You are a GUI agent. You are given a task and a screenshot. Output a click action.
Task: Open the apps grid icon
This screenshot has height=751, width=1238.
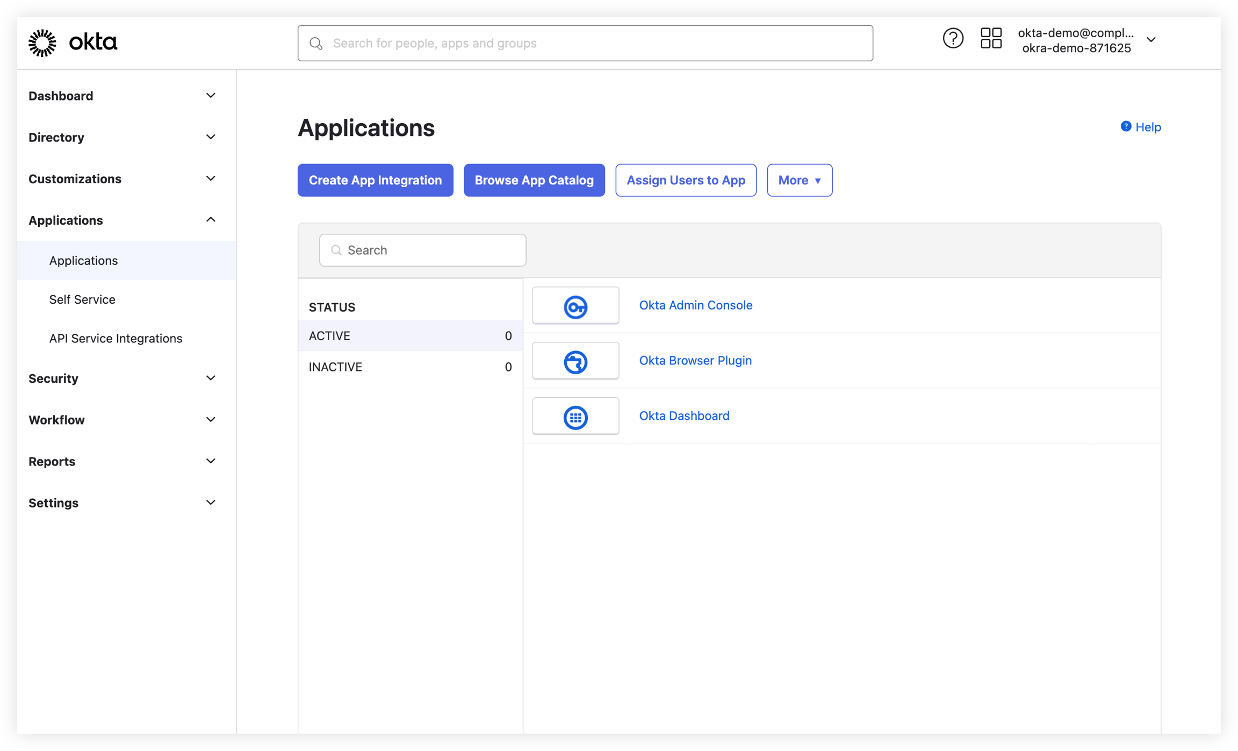point(990,39)
